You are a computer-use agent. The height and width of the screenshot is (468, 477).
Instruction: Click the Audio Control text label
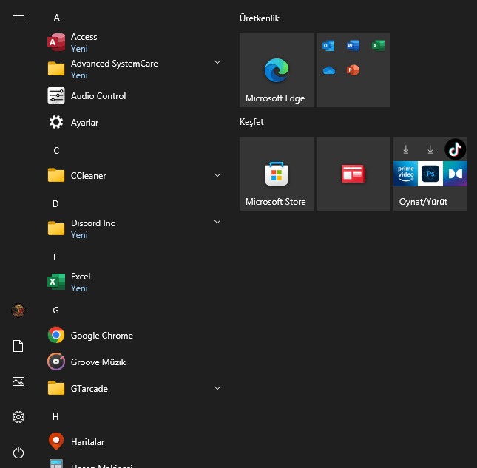click(x=98, y=96)
